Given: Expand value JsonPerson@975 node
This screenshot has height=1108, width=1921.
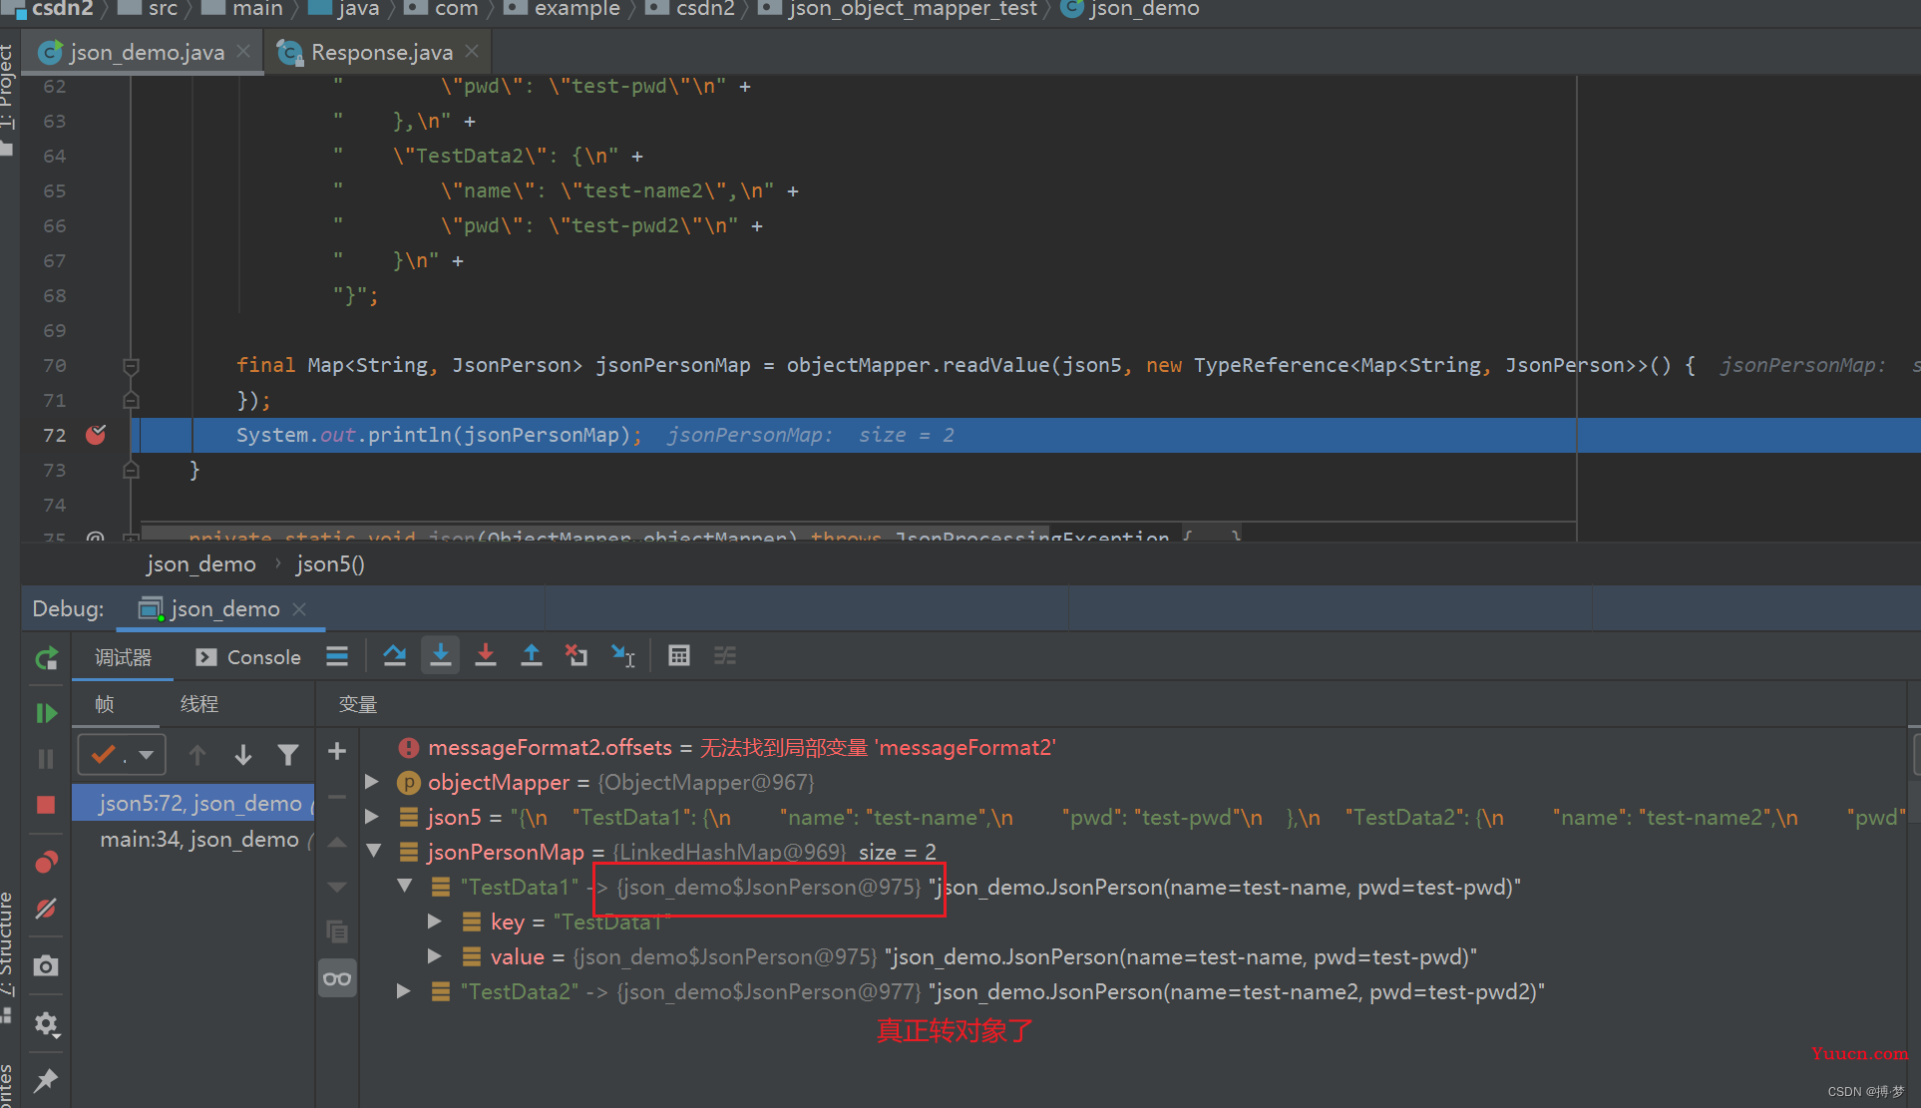Looking at the screenshot, I should pos(435,956).
